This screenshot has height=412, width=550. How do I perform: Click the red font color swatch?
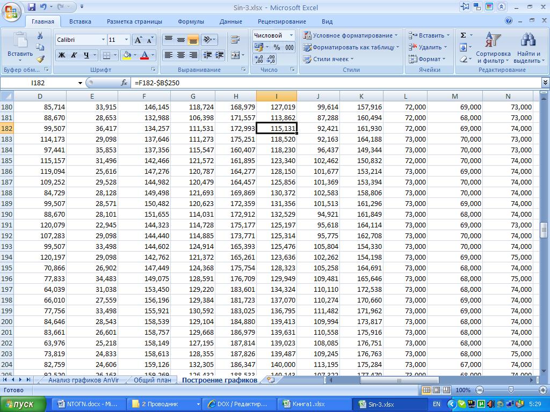144,55
